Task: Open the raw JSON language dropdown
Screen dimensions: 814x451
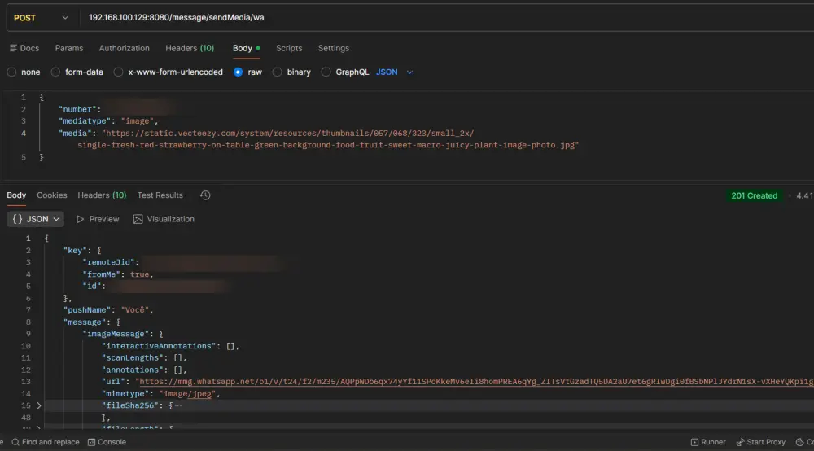Action: pyautogui.click(x=395, y=72)
